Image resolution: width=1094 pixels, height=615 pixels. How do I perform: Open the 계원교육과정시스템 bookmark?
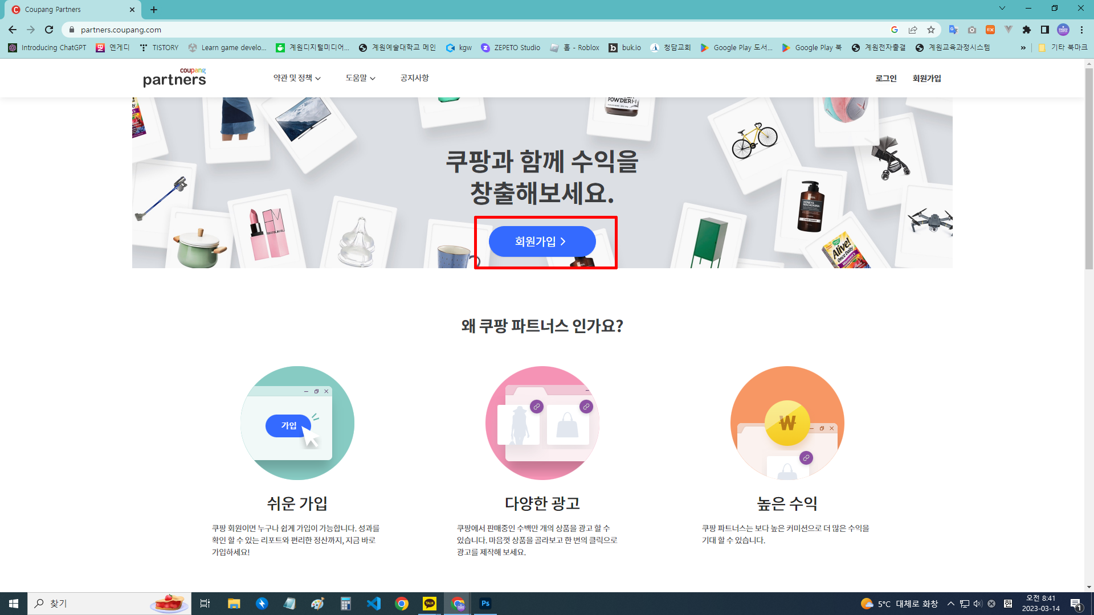tap(952, 48)
